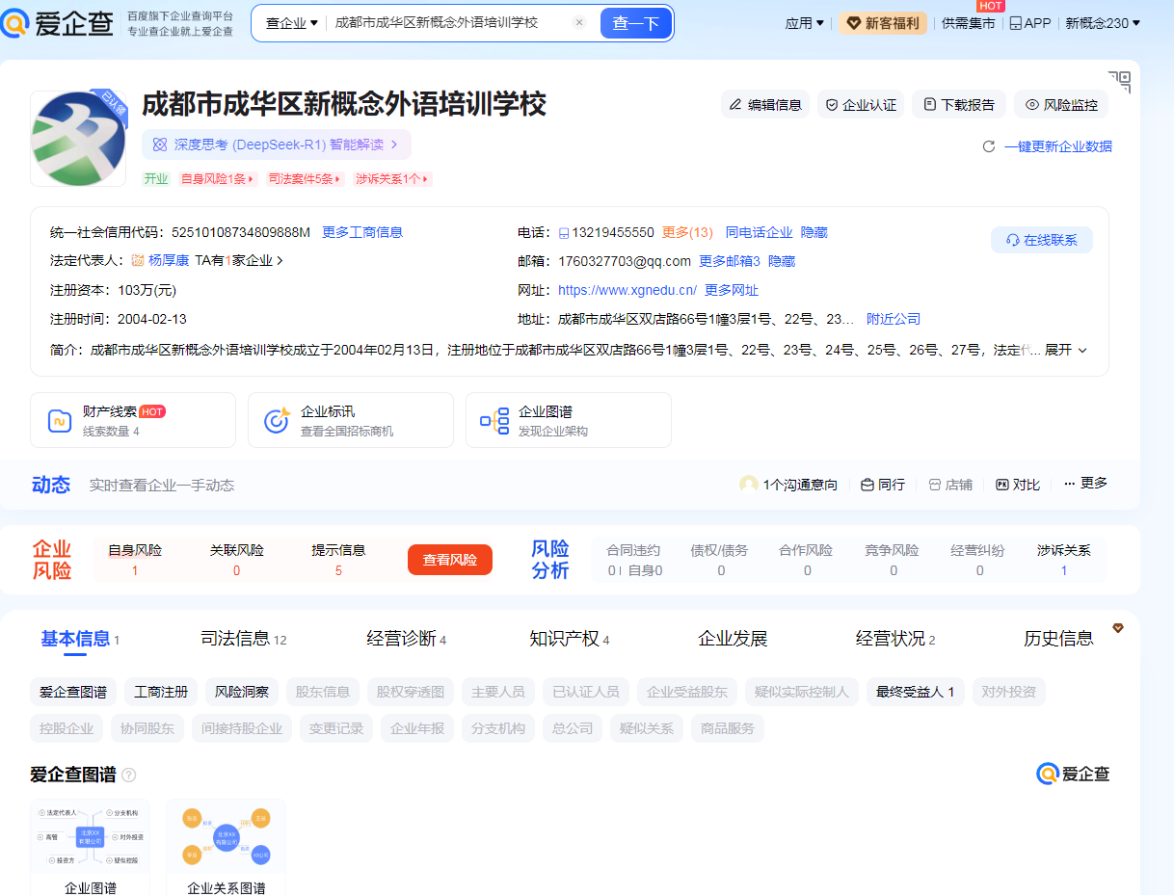1174x895 pixels.
Task: Hide the phone number with 隐藏 link
Action: [x=814, y=232]
